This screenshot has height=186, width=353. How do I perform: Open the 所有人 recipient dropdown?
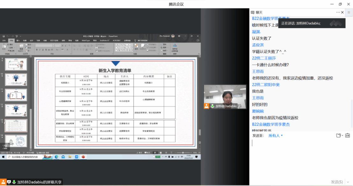tap(275, 136)
